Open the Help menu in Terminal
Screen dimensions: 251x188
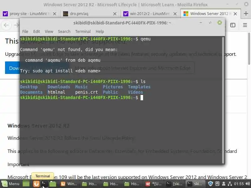tap(100, 32)
